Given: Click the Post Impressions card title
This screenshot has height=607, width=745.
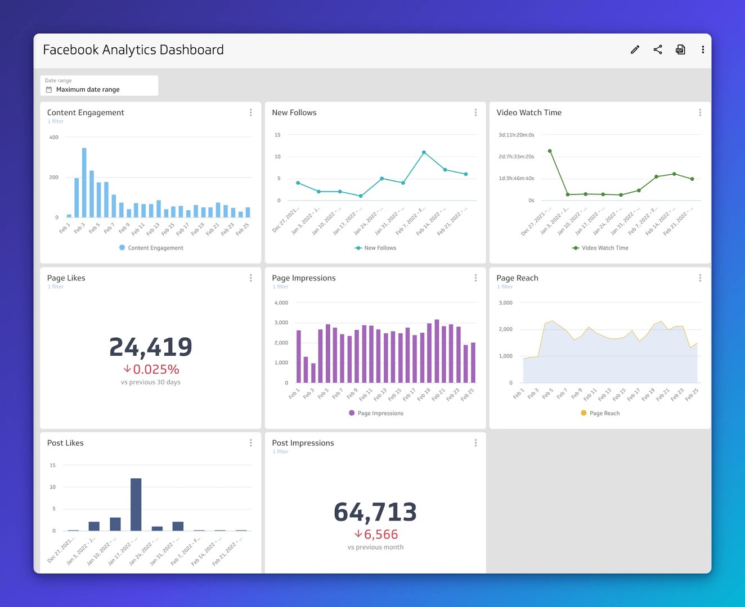Looking at the screenshot, I should coord(303,443).
